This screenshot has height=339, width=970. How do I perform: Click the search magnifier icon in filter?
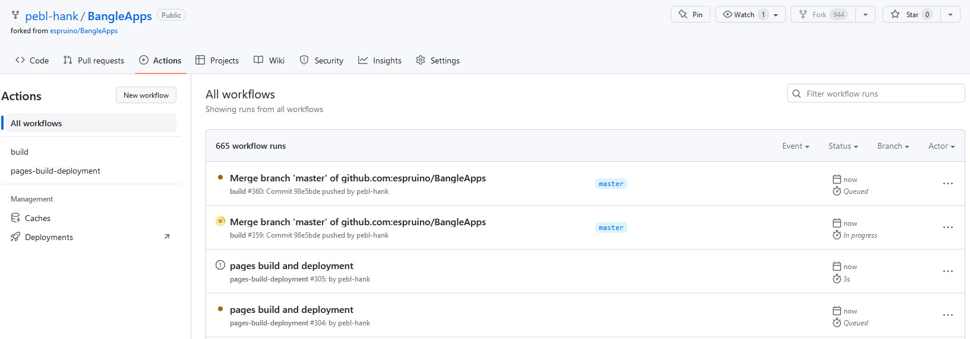[797, 94]
